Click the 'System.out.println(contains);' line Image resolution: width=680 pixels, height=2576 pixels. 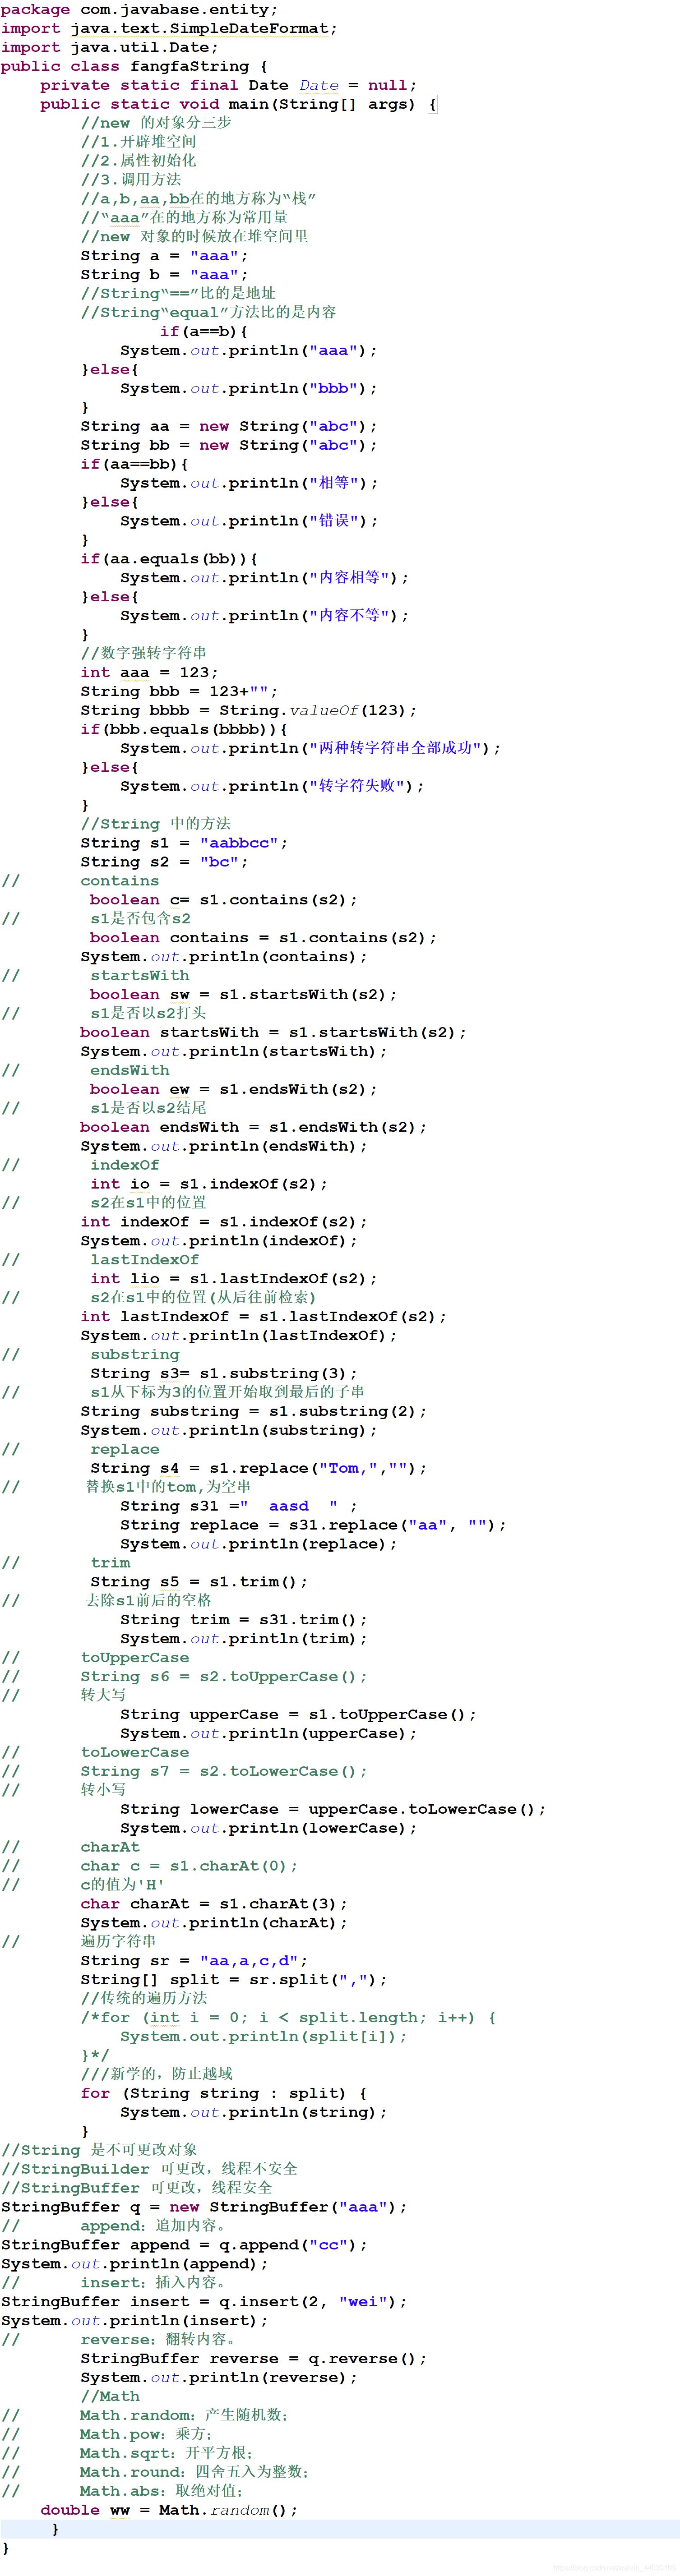(224, 957)
